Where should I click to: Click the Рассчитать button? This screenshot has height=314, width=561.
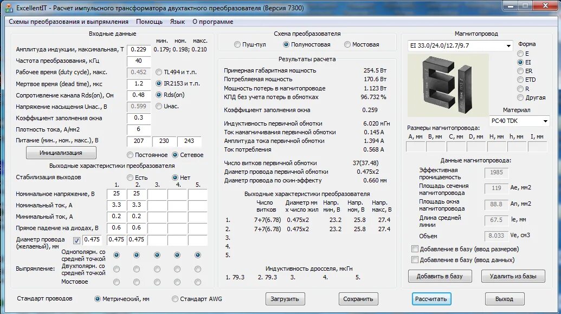[431, 299]
